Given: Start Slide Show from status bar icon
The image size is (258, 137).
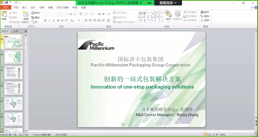Looking at the screenshot, I should (217, 135).
